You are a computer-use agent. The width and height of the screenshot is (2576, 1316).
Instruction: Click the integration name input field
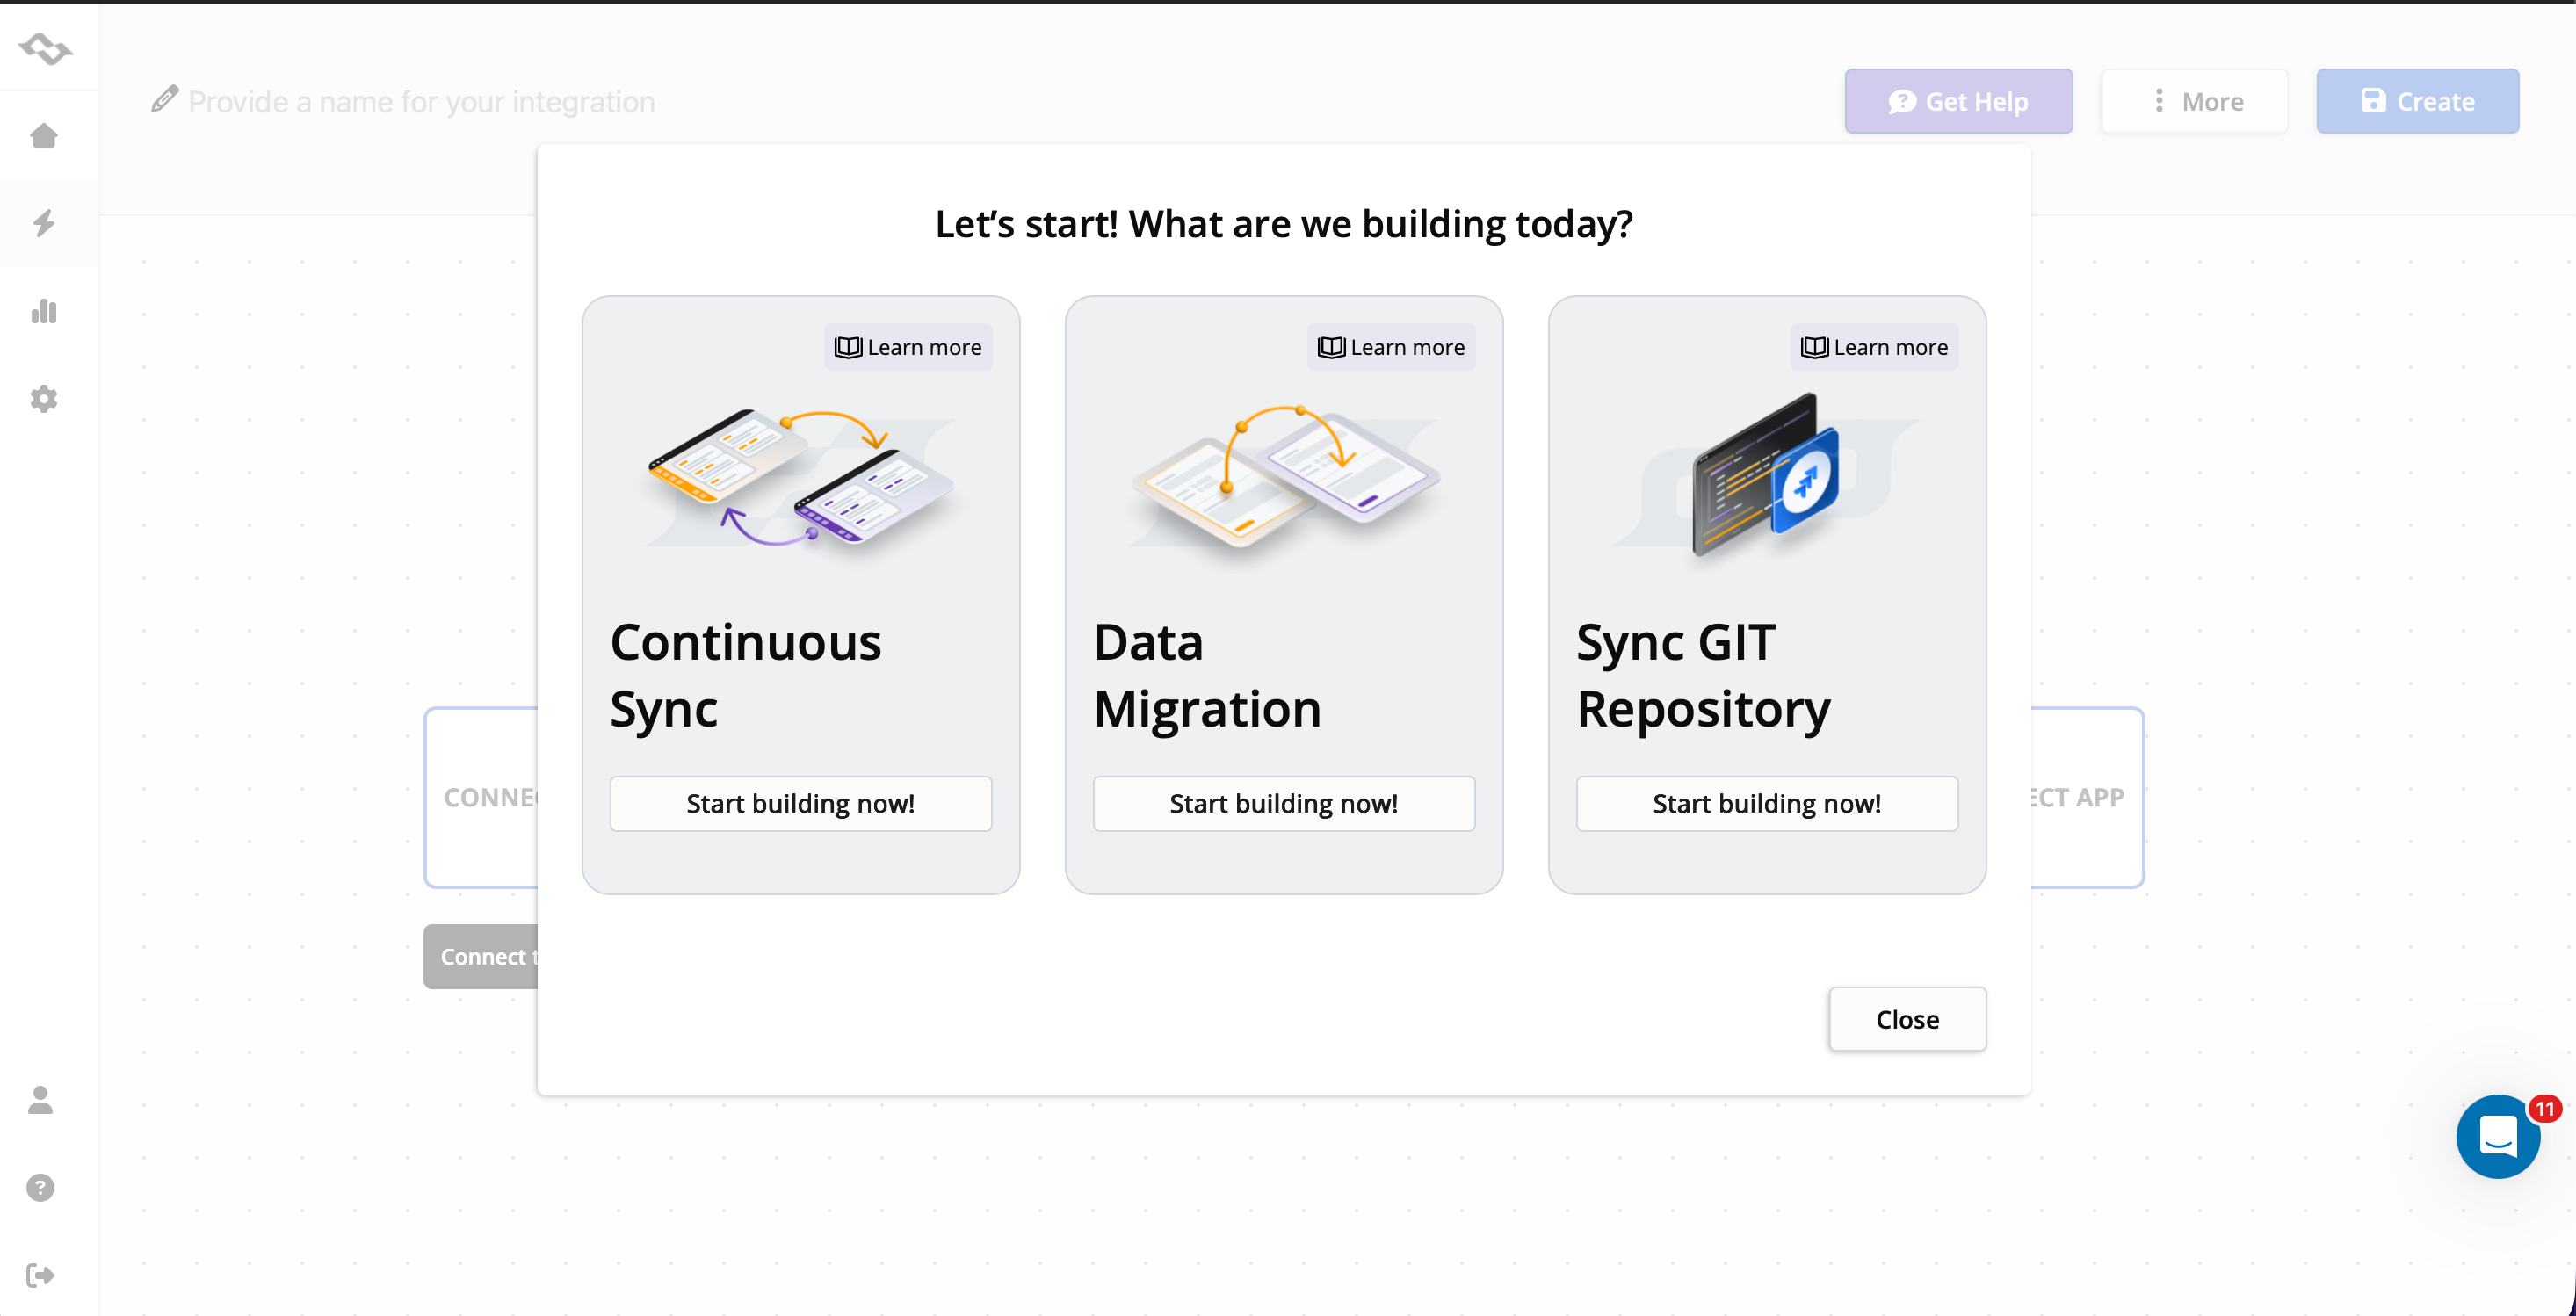pos(421,102)
